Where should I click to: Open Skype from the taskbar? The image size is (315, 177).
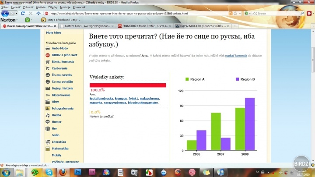(x=49, y=172)
